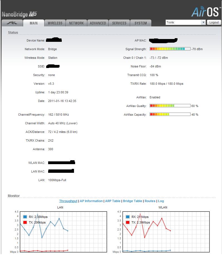Click the Status section heading
The height and width of the screenshot is (255, 222).
13,32
